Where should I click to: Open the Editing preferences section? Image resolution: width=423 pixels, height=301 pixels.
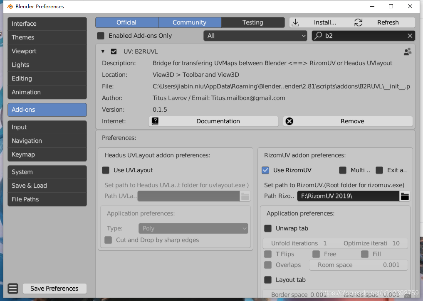click(47, 78)
